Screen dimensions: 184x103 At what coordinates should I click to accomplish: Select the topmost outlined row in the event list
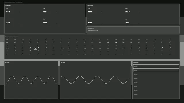pyautogui.click(x=156, y=66)
